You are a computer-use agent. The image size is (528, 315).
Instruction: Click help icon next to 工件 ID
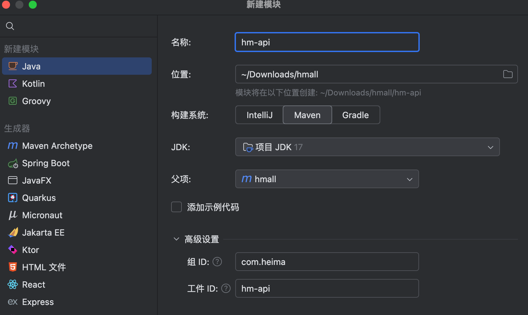(226, 288)
